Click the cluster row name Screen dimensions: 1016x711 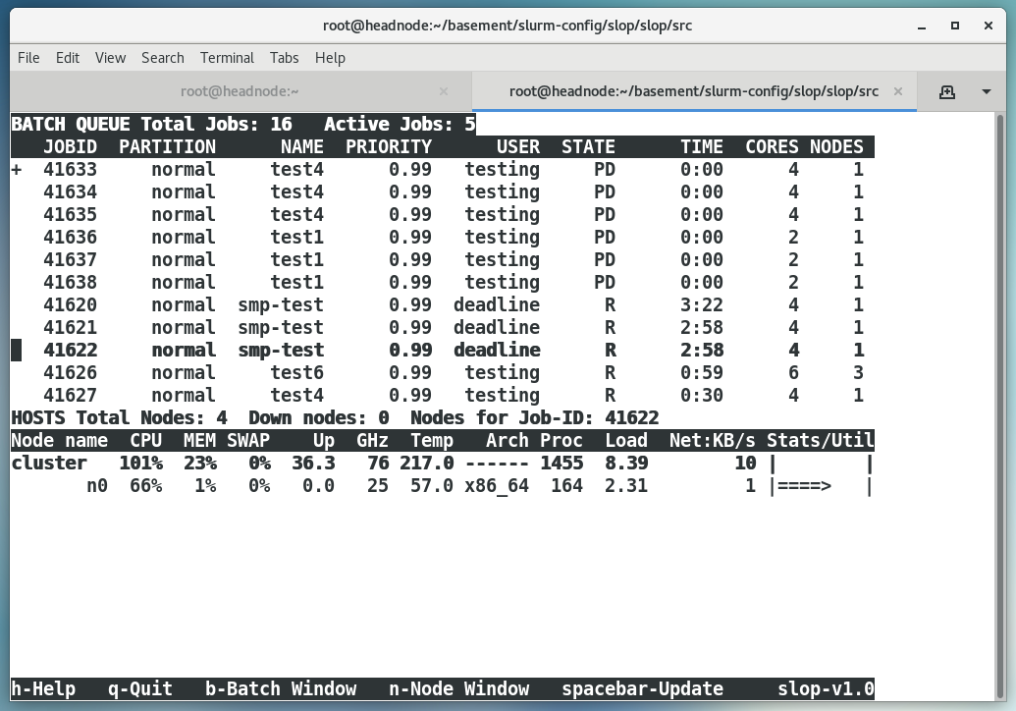49,464
